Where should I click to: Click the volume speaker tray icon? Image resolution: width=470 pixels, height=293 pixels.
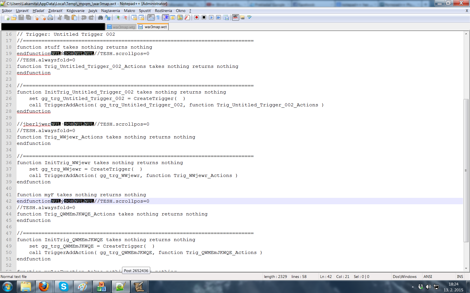click(x=428, y=287)
